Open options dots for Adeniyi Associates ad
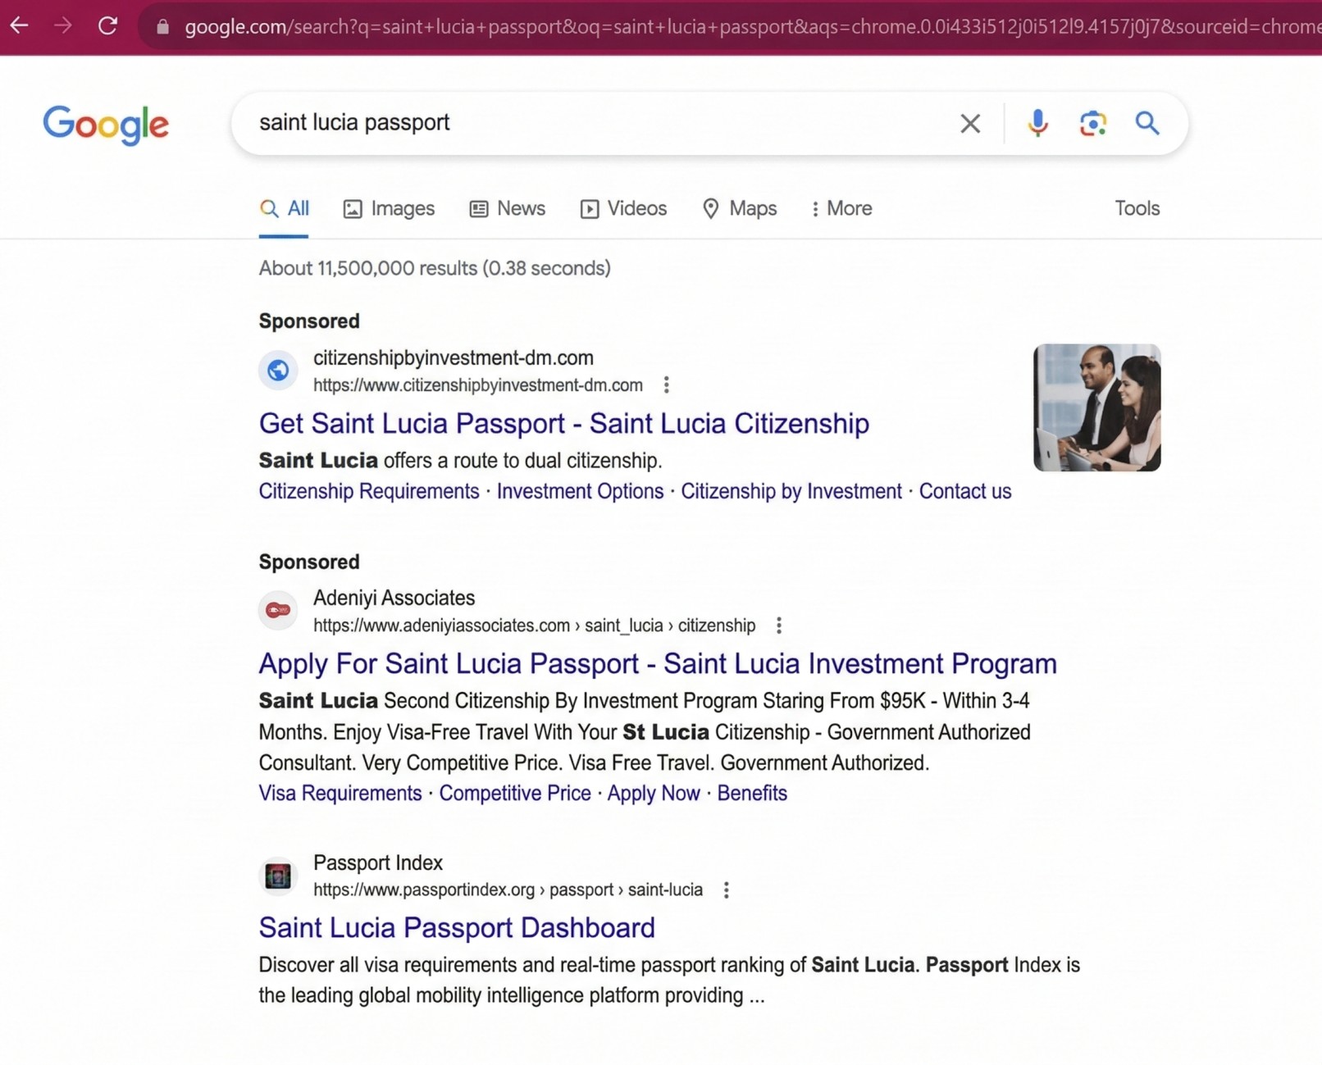The height and width of the screenshot is (1065, 1322). pos(779,626)
